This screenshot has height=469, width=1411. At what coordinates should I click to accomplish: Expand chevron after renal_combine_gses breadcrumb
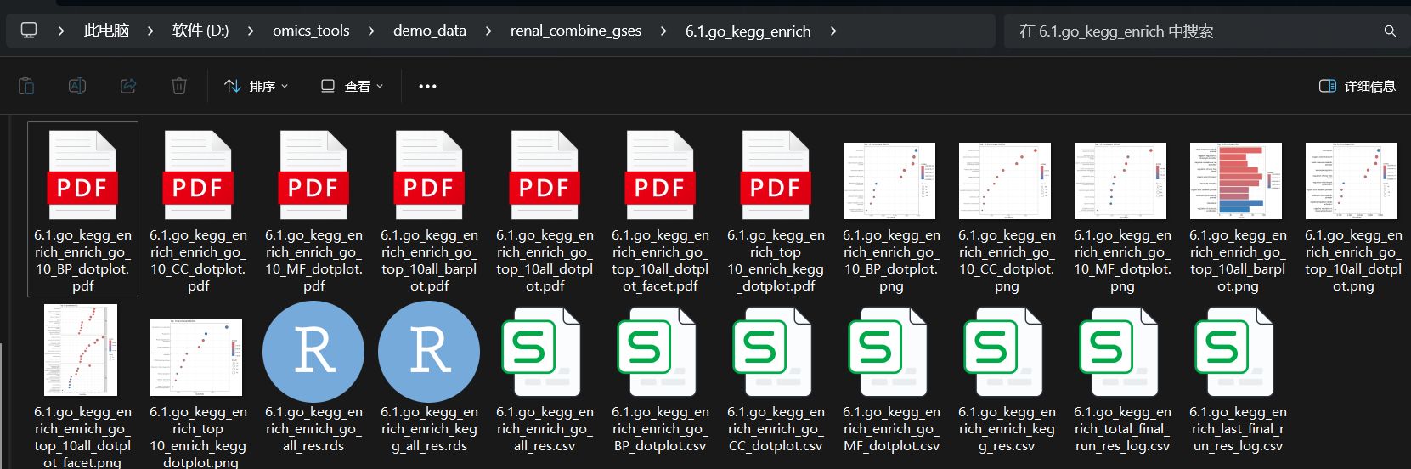[x=663, y=31]
